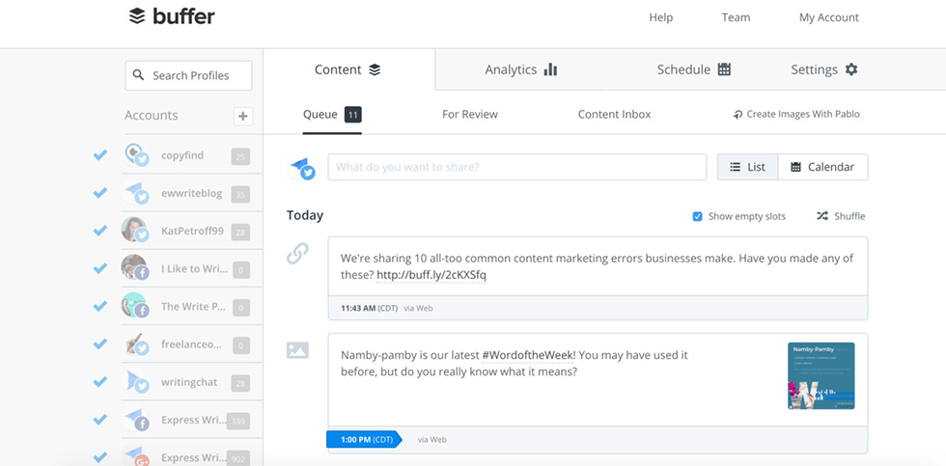Toggle the freelanceo... account checkmark
The width and height of the screenshot is (946, 466).
click(x=99, y=344)
